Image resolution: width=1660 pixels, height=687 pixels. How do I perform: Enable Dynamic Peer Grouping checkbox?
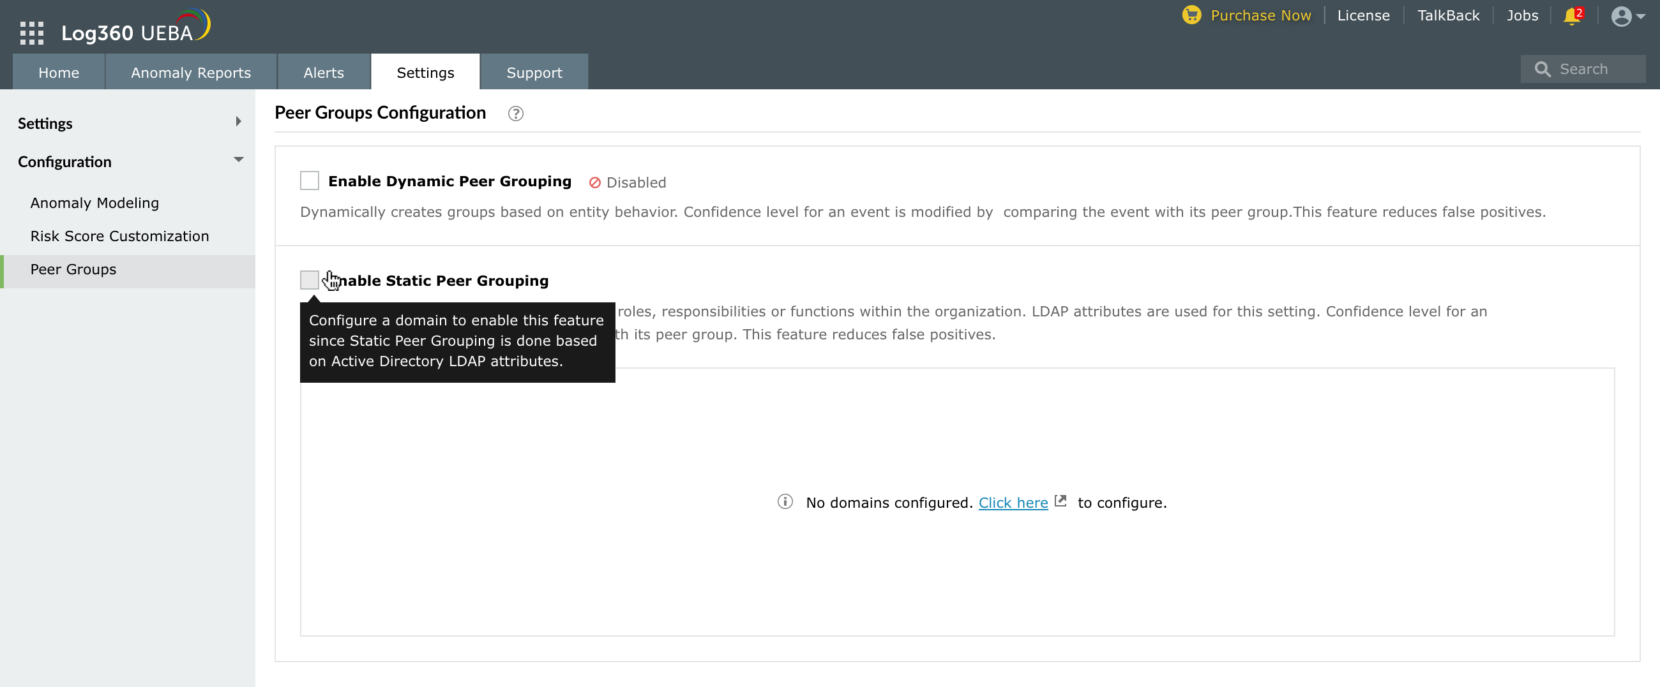309,181
